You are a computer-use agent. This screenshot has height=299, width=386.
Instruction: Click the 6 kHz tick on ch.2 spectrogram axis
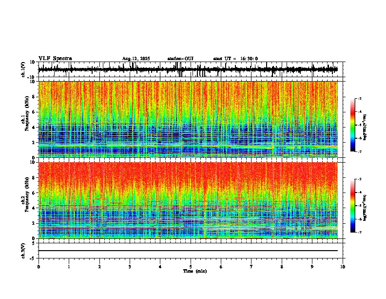34,192
